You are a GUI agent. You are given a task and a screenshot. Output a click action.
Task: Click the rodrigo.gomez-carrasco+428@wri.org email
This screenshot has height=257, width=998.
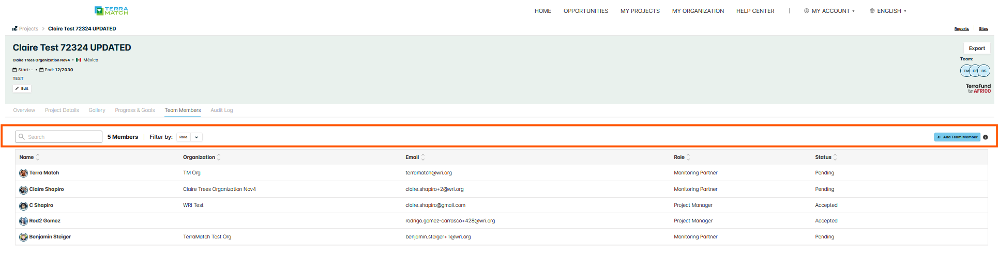[450, 221]
